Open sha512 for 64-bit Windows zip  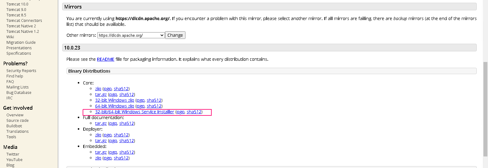(154, 106)
